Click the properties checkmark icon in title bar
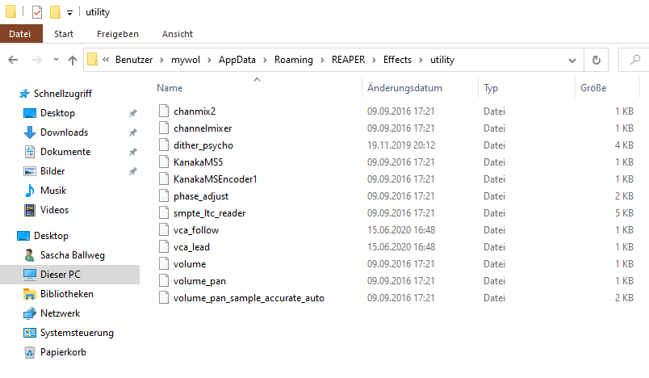This screenshot has width=649, height=378. (37, 12)
